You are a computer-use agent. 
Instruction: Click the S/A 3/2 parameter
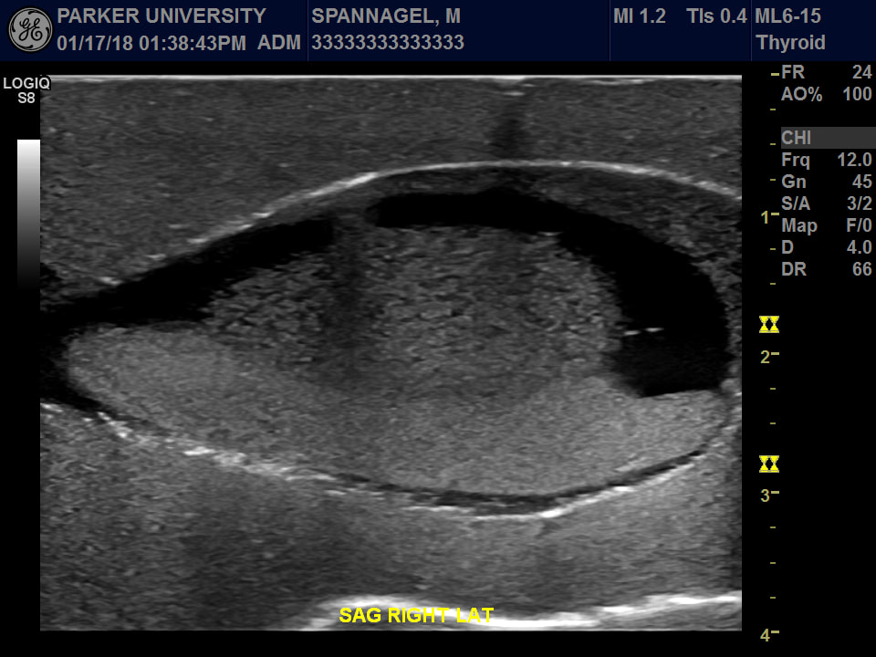[827, 203]
